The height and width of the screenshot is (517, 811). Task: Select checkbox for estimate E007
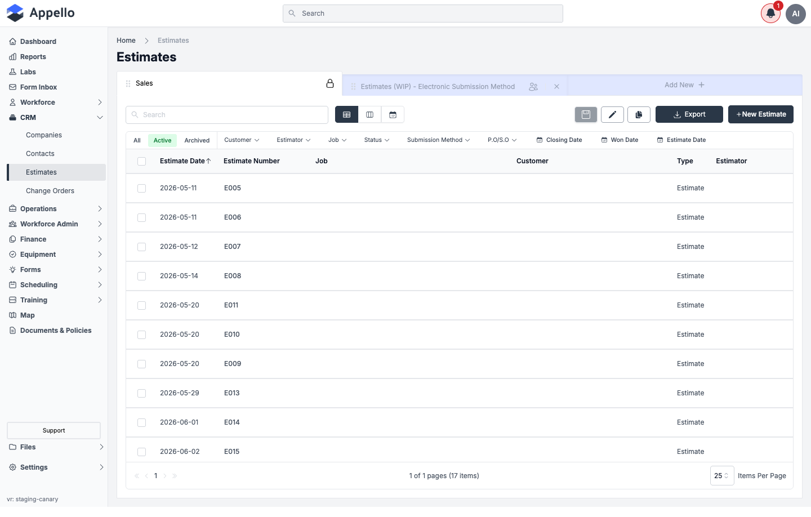[x=142, y=247]
